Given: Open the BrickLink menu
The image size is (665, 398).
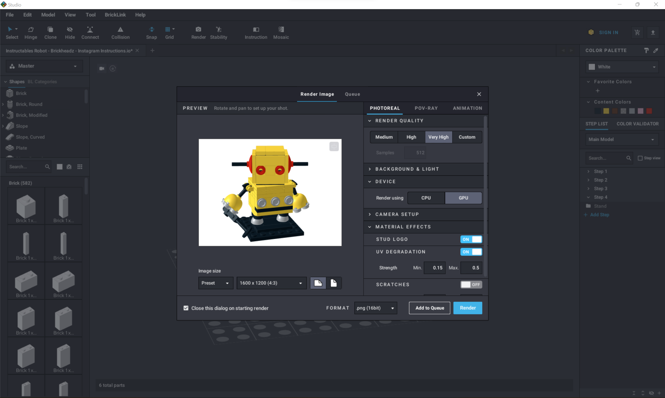Looking at the screenshot, I should coord(115,15).
